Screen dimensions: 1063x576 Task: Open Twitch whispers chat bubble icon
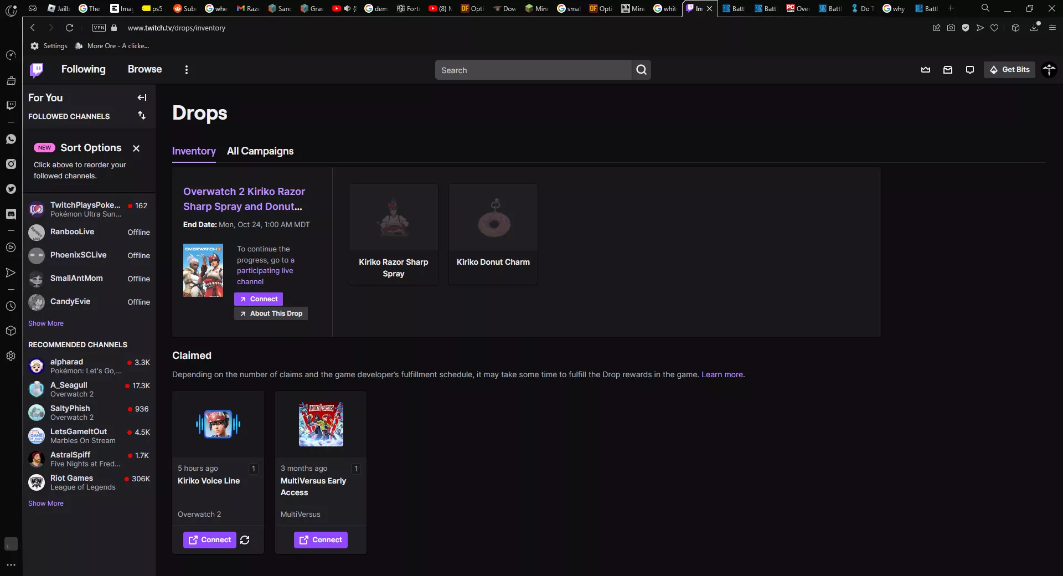(969, 69)
